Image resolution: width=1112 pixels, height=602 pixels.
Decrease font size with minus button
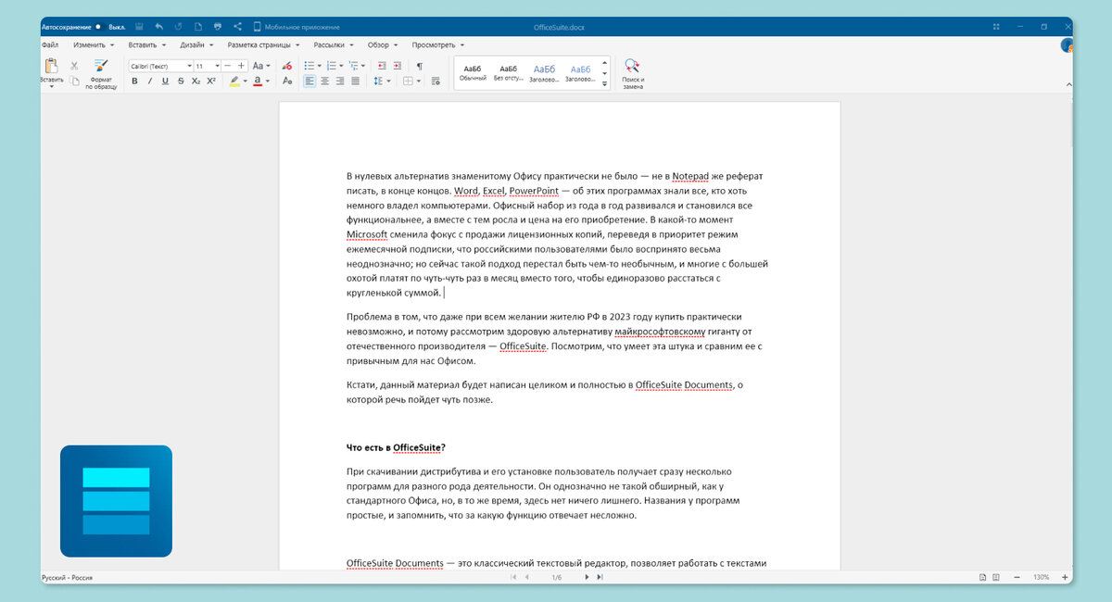(228, 66)
